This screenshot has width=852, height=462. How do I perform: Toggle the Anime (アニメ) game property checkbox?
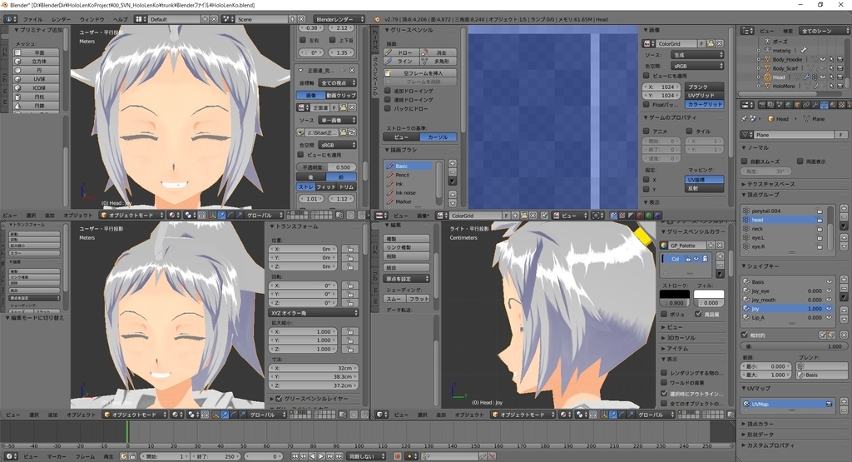(646, 131)
